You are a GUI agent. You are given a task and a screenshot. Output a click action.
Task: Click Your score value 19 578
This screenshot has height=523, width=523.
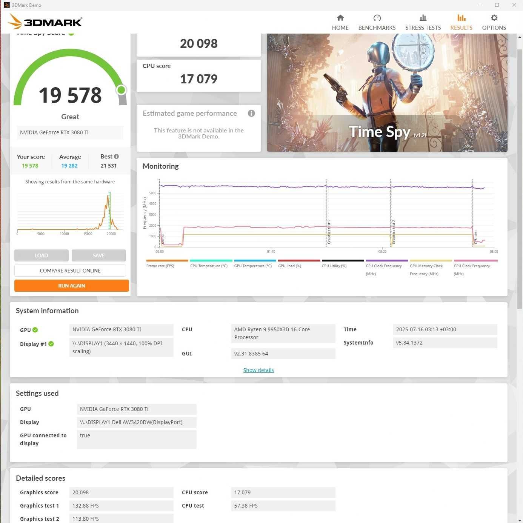[x=30, y=166]
